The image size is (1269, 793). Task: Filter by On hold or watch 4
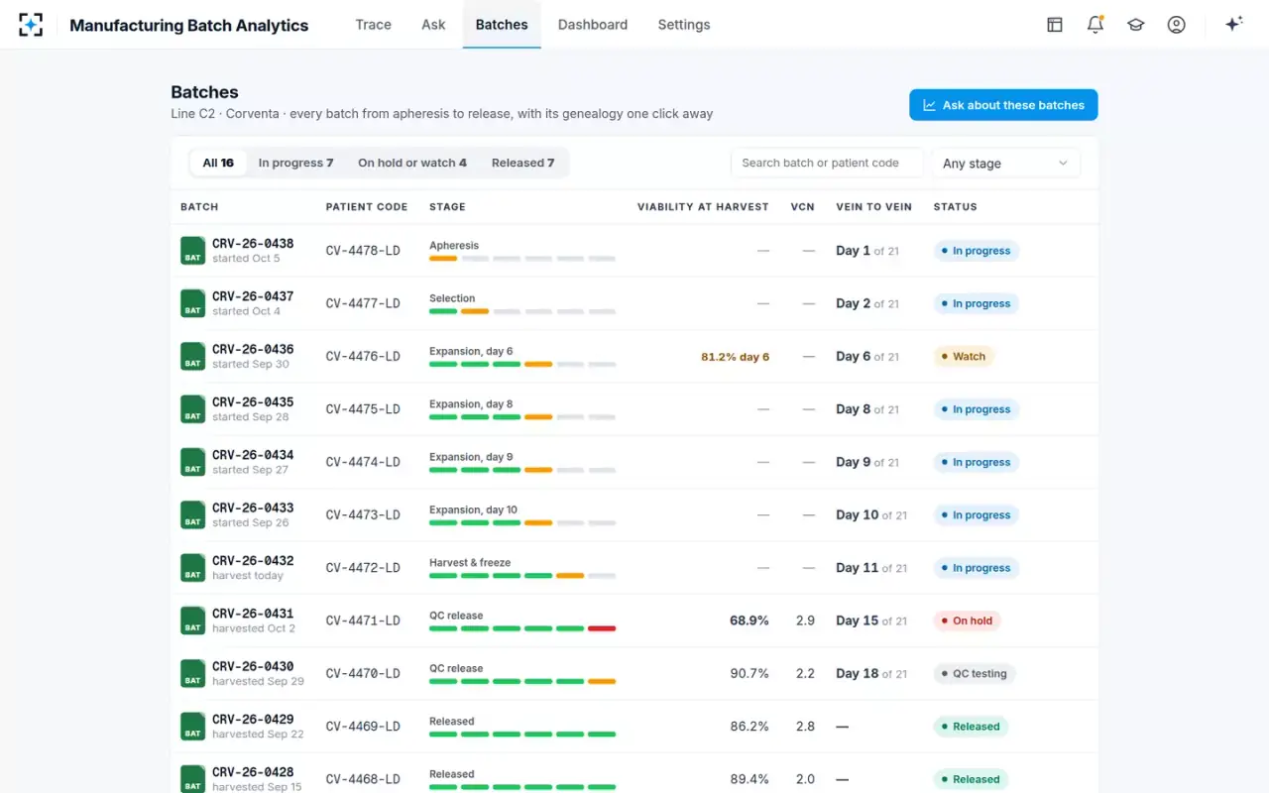412,163
